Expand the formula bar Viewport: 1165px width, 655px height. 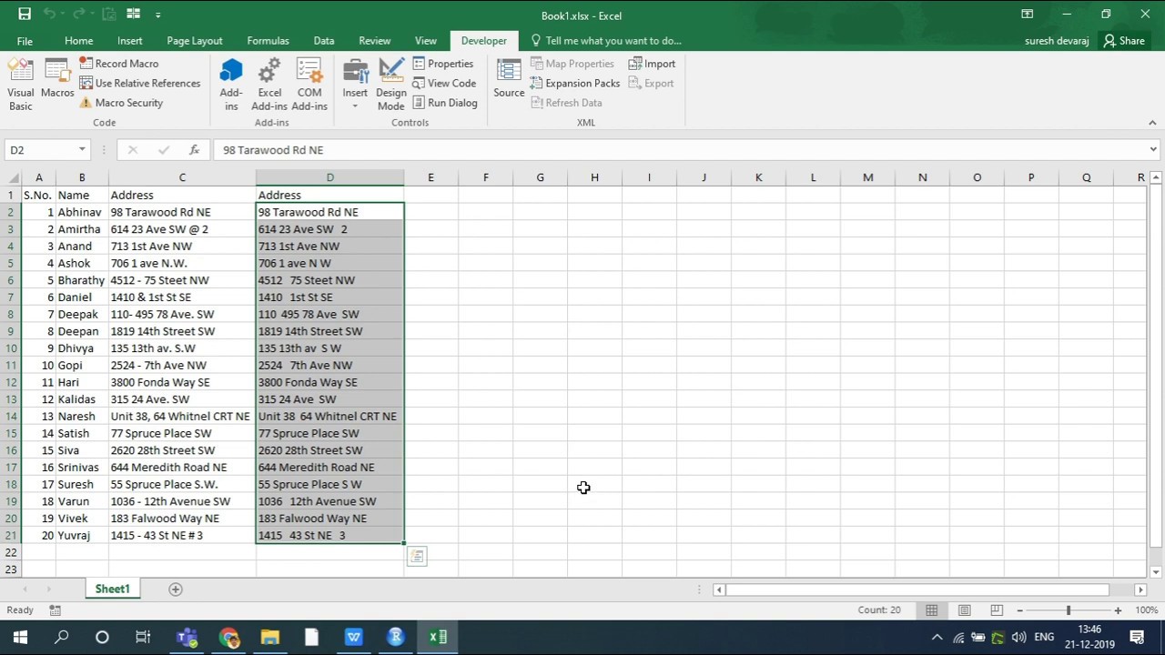click(x=1152, y=150)
